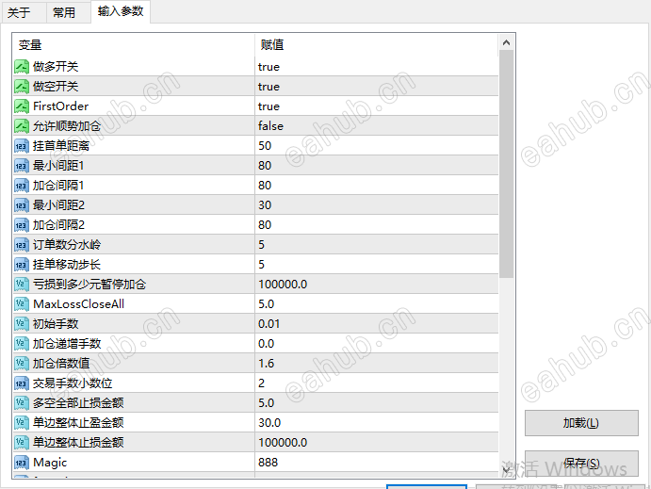Select the 输入参数 tab
The width and height of the screenshot is (651, 489).
(121, 11)
